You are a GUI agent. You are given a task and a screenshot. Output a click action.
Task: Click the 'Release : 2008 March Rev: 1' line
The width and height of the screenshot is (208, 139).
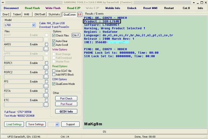pos(109,39)
